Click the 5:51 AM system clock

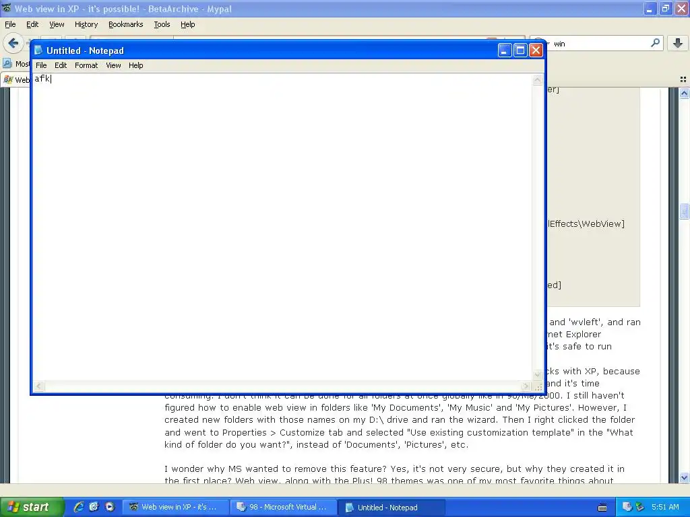[665, 508]
